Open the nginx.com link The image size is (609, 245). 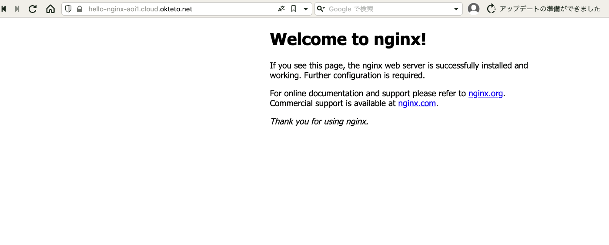(x=417, y=103)
